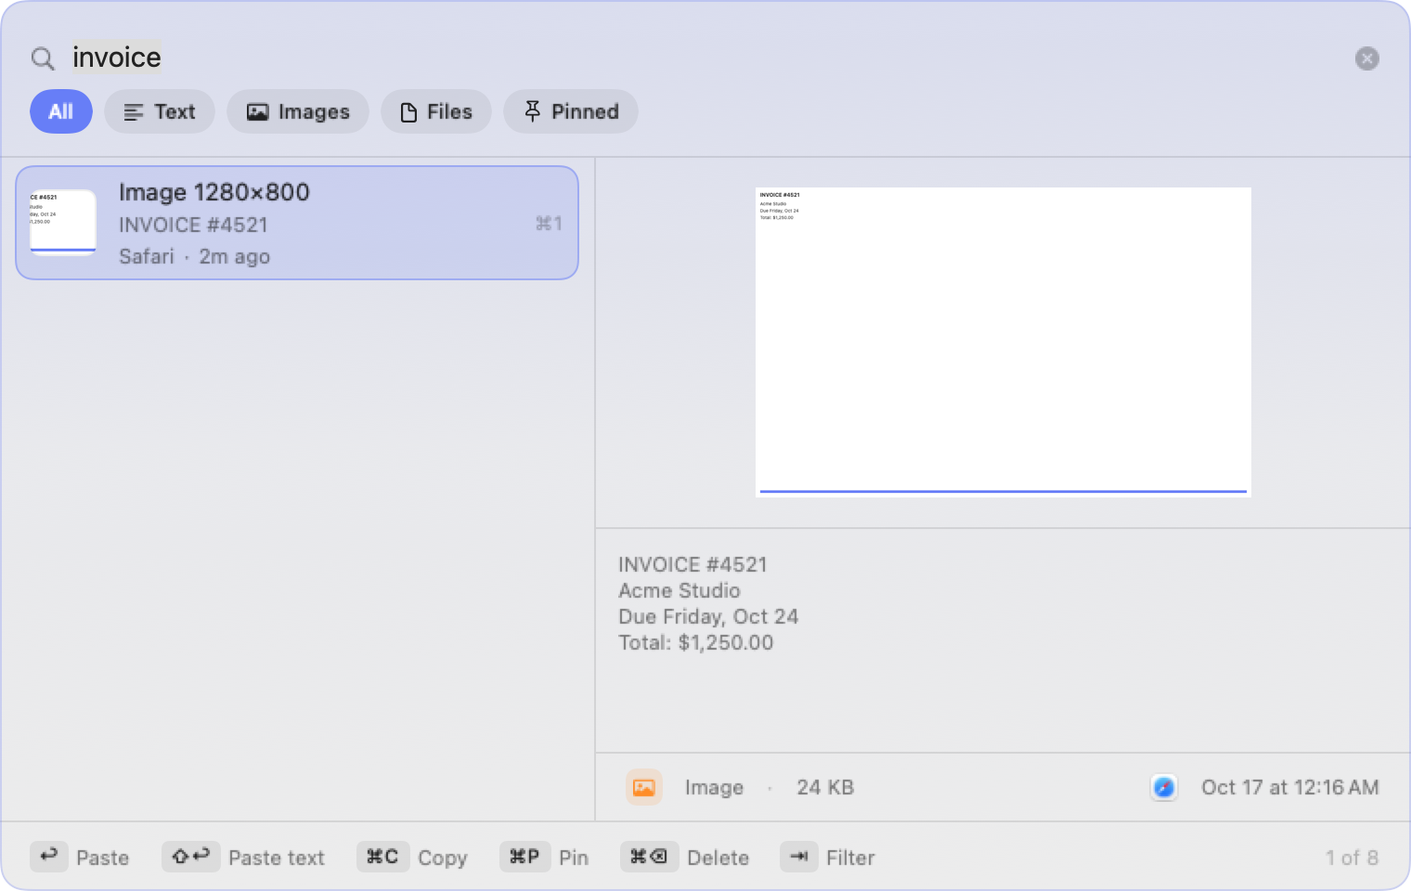
Task: Click the 'Acme Studio' text line
Action: pyautogui.click(x=680, y=590)
